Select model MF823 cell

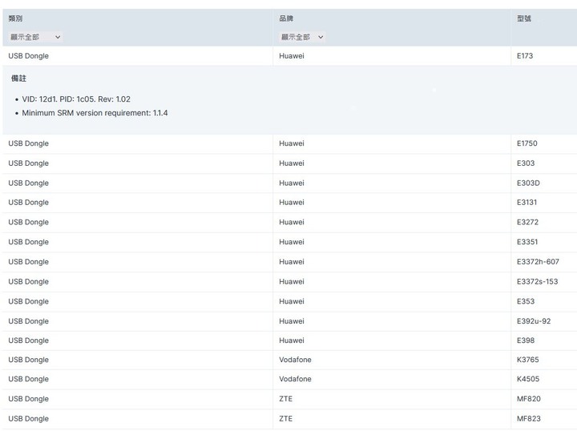coord(528,418)
